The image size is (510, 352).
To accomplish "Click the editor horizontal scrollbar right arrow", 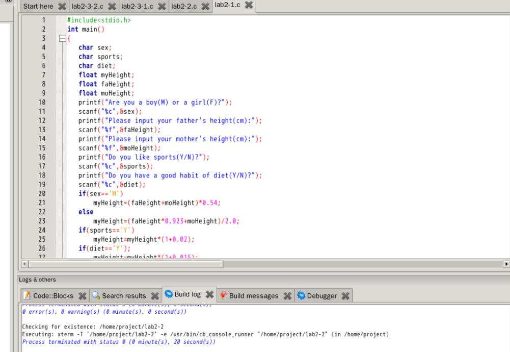I will click(x=506, y=264).
